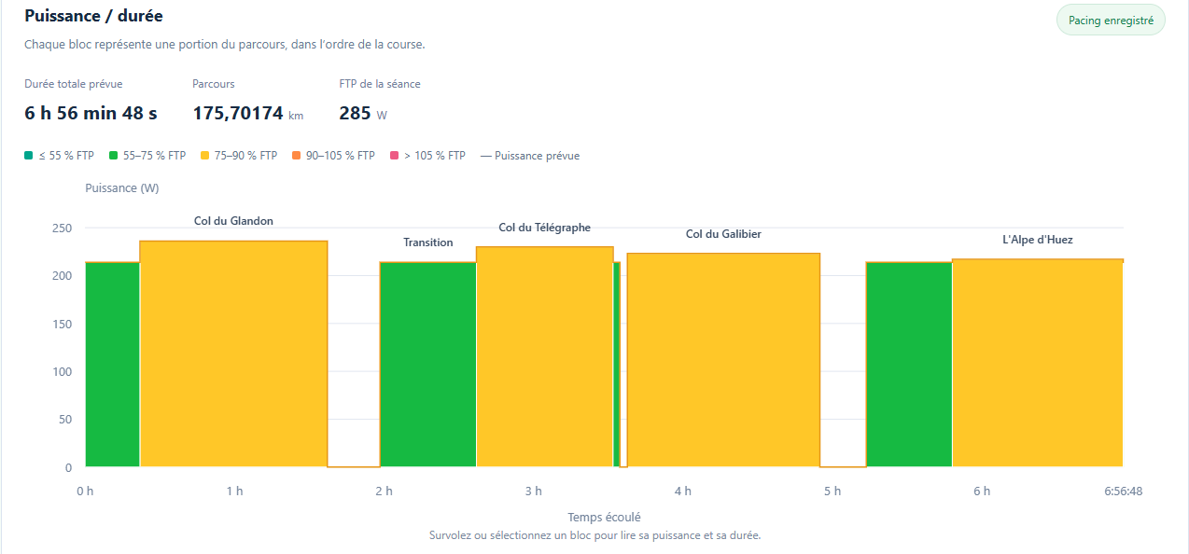Screen dimensions: 1189x554
Task: Click the 55–75 % FTP legend swatch
Action: click(114, 156)
